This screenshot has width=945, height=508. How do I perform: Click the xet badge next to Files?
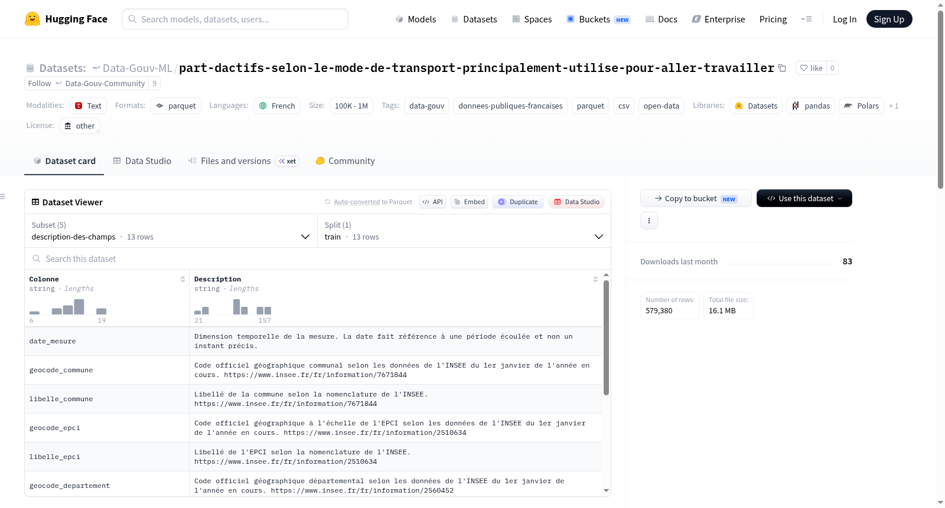[288, 161]
